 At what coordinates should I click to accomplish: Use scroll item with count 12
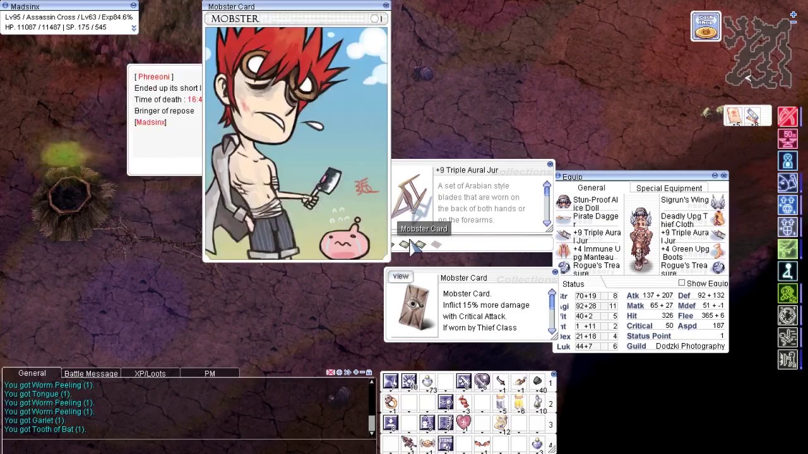pos(501,424)
